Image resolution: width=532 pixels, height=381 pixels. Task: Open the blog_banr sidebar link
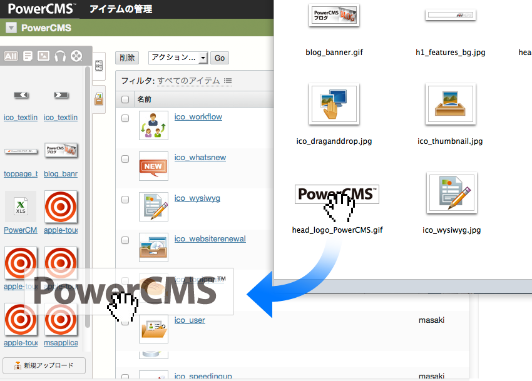(x=61, y=174)
